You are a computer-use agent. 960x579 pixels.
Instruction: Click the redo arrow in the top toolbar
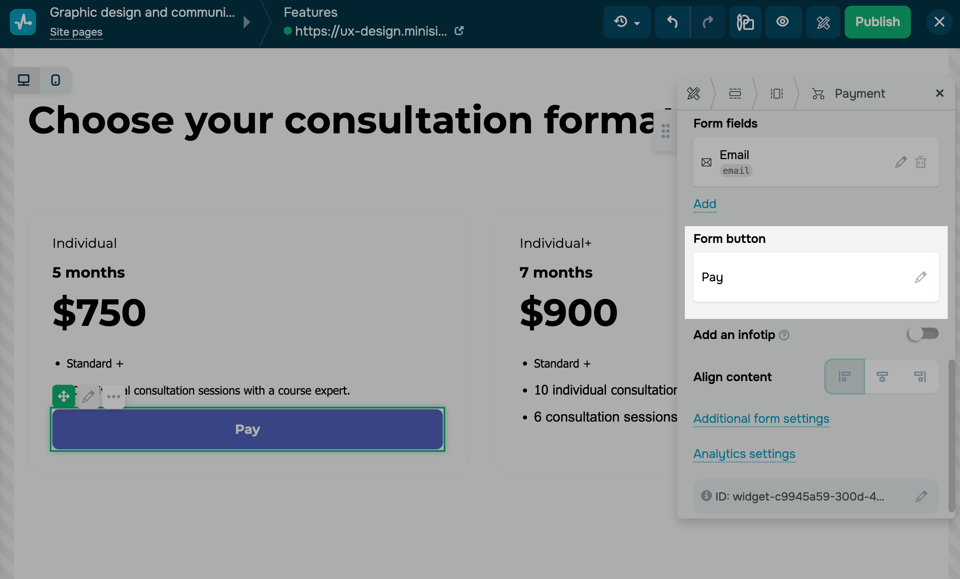point(708,22)
